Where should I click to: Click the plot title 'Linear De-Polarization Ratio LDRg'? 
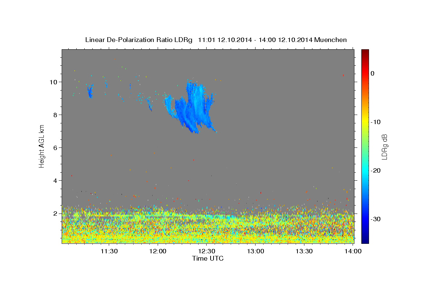[x=139, y=40]
